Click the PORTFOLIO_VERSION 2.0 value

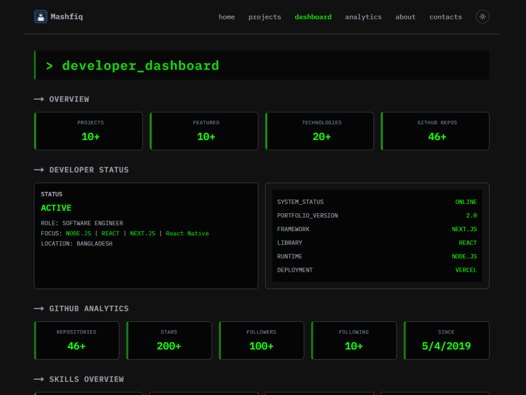[x=471, y=215]
